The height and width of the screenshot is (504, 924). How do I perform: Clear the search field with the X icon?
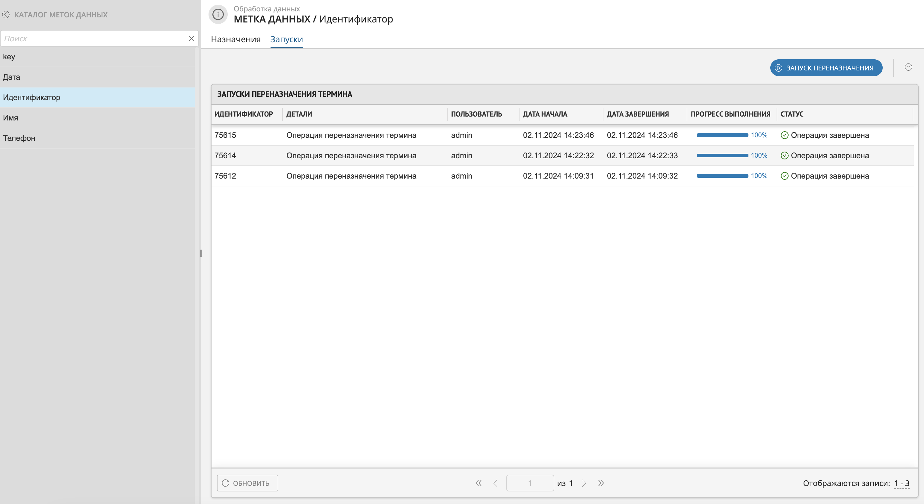[191, 38]
